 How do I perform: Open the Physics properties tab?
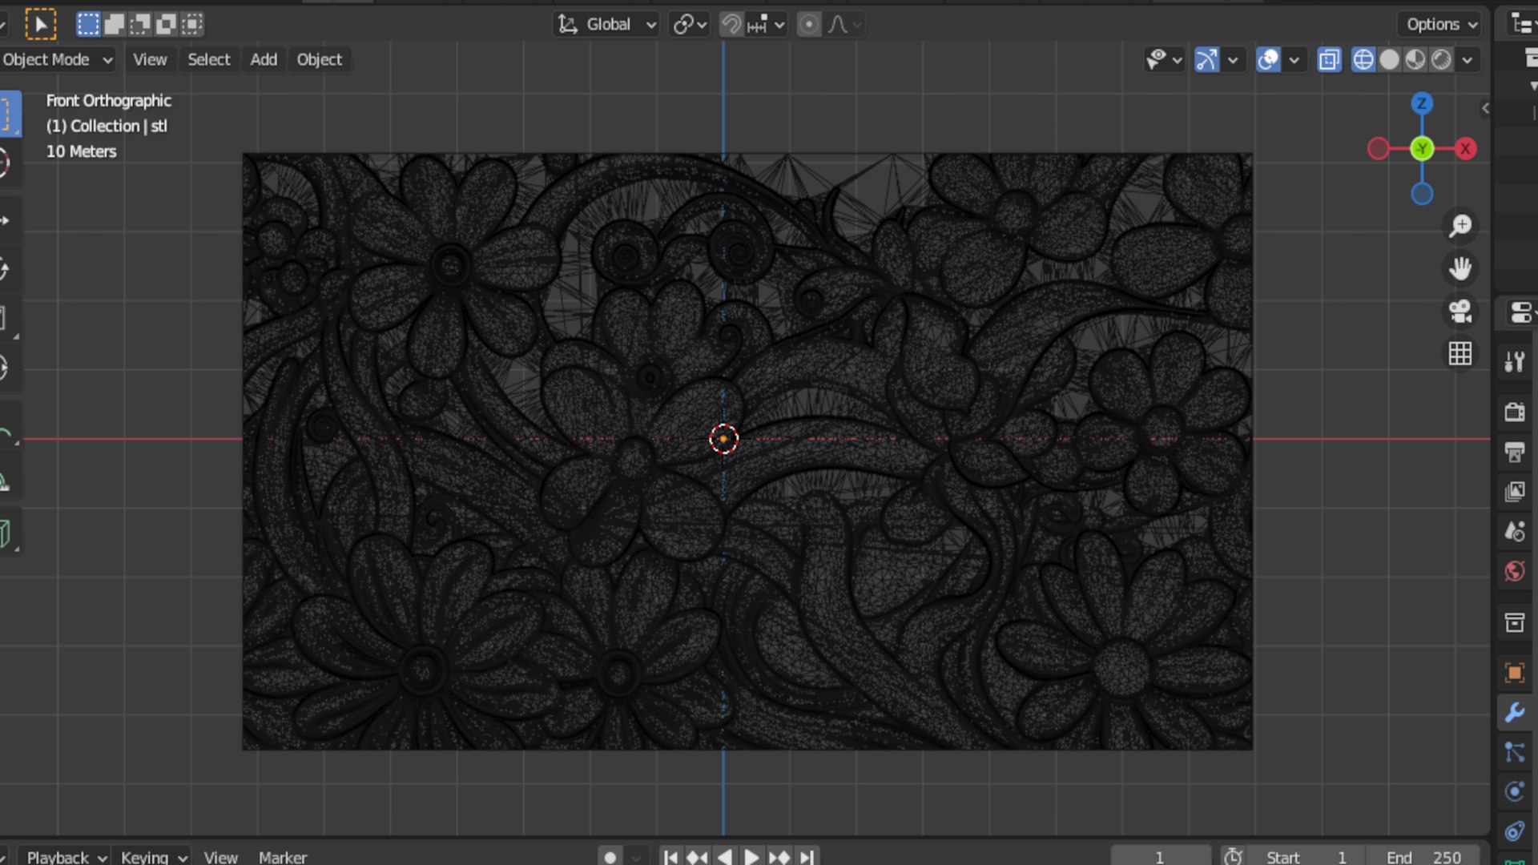point(1514,791)
